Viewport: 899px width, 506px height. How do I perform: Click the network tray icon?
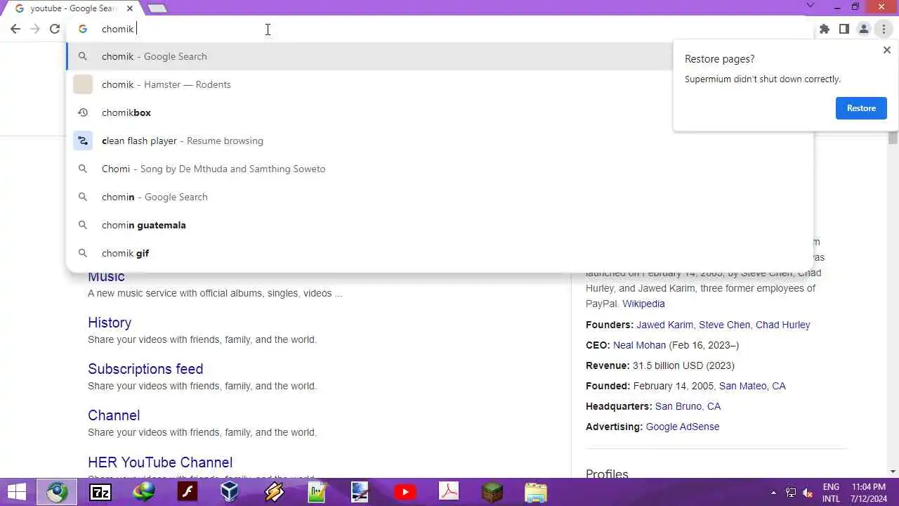tap(791, 493)
